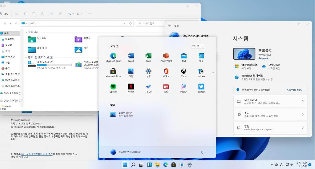Open recommended 비디오 편집기 item
The width and height of the screenshot is (315, 169).
[122, 114]
